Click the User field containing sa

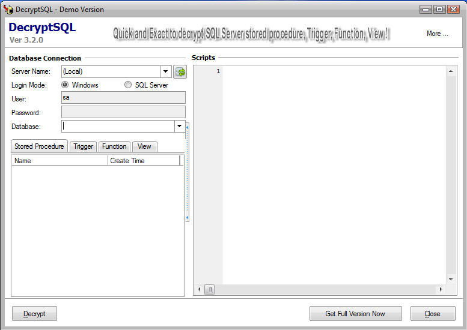pyautogui.click(x=123, y=98)
